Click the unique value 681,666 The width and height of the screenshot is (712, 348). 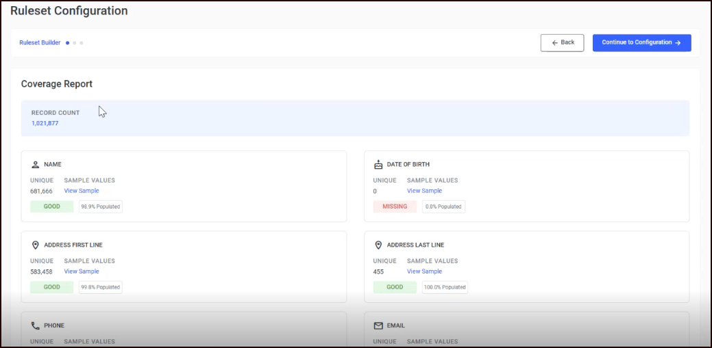click(x=41, y=191)
